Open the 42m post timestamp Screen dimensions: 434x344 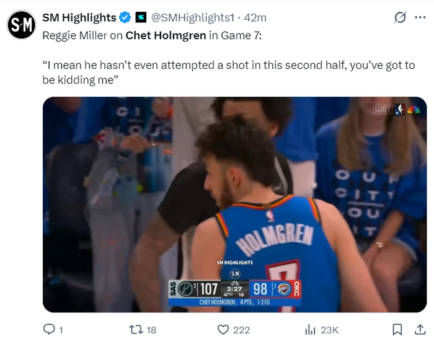[x=255, y=18]
